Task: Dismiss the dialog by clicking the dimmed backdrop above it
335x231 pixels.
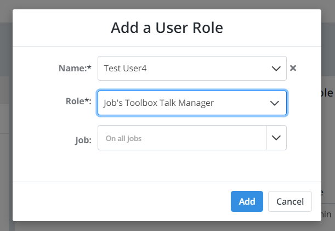Action: (167, 4)
